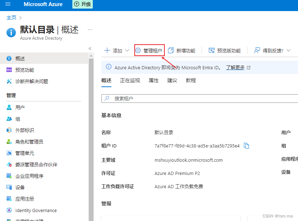Click the 设备 sidebar icon
Screen dimensions: 298x221
click(x=9, y=187)
